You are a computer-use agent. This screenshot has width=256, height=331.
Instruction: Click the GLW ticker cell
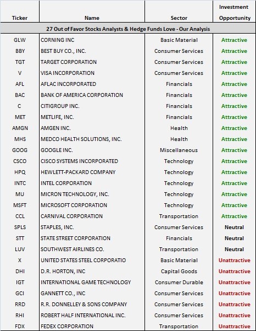[x=20, y=40]
